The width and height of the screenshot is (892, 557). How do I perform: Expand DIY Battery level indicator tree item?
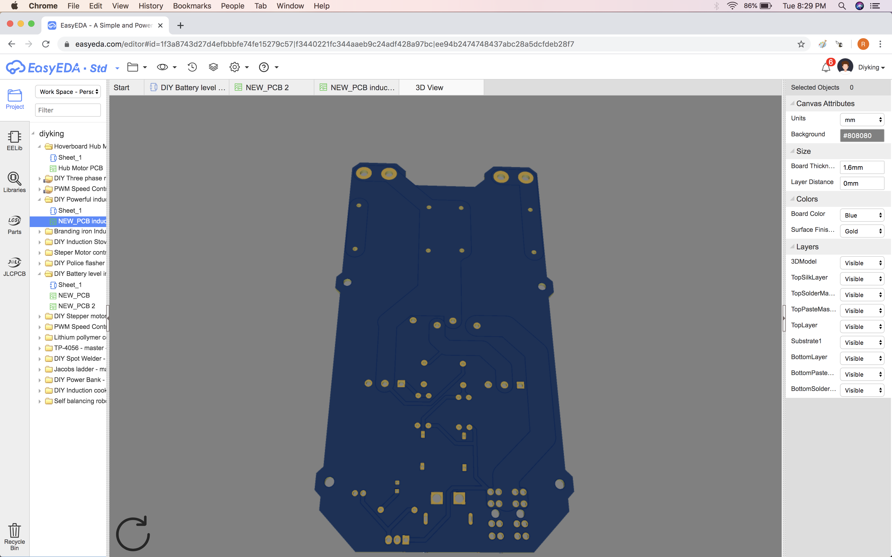pyautogui.click(x=38, y=273)
